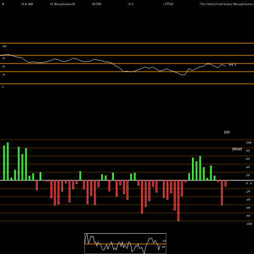Click the 'MR' panel label

(227, 132)
